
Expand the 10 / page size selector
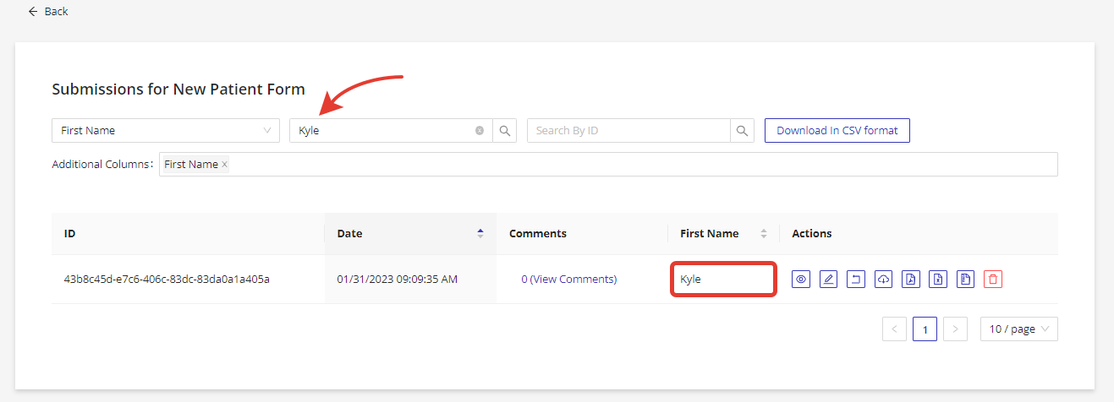click(1018, 329)
